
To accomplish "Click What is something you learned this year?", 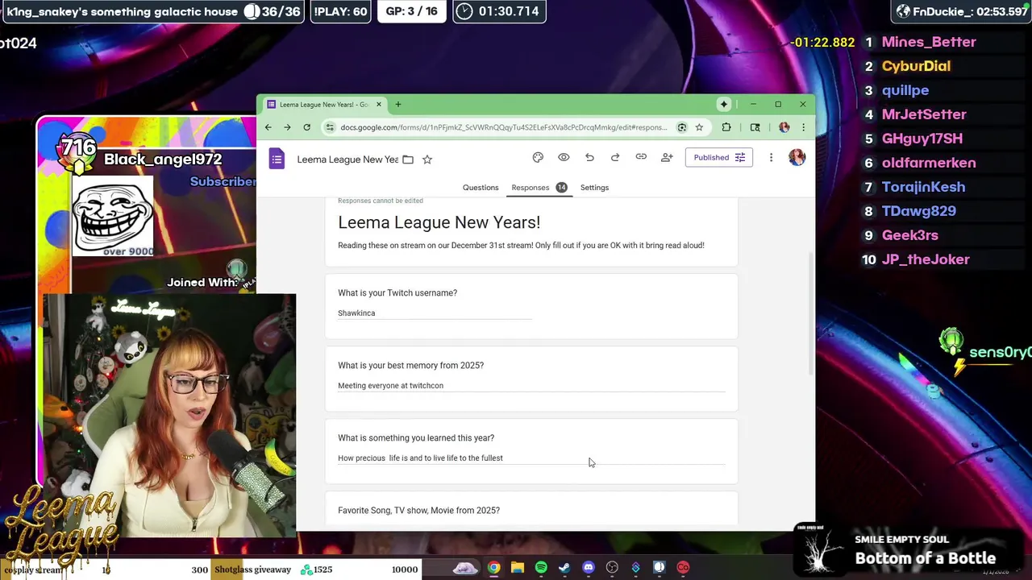I will [x=416, y=437].
